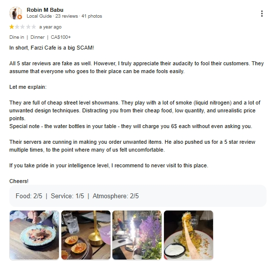The width and height of the screenshot is (270, 263).
Task: Click the Dinner meal type label
Action: coord(37,37)
